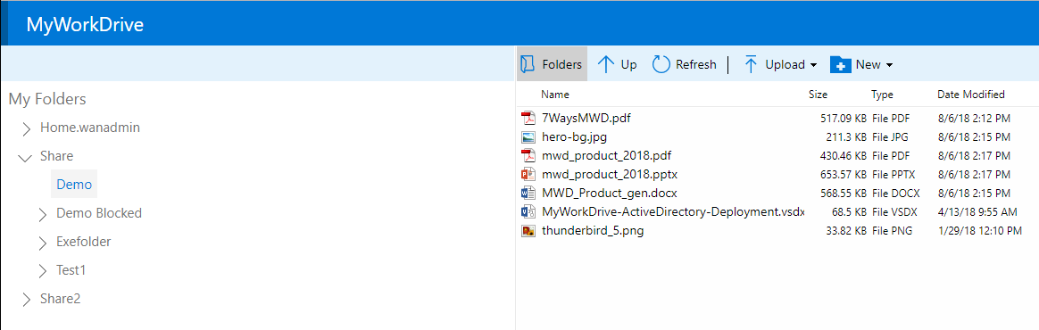Click the thunderbird_5.png file icon
Viewport: 1039px width, 330px height.
point(528,231)
